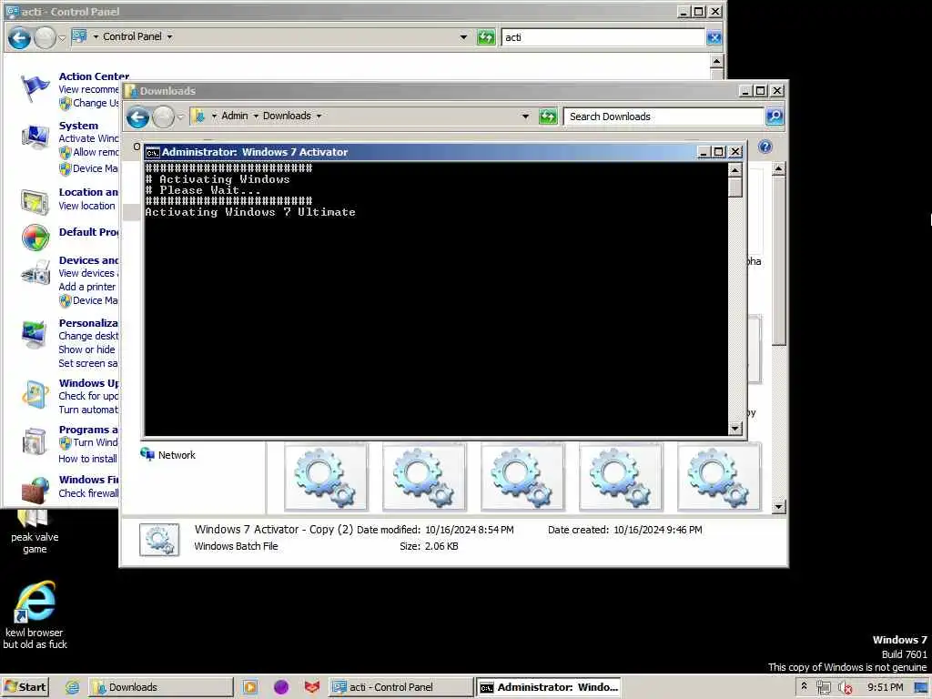Click the command prompt scroll down arrow
The image size is (932, 699).
tap(735, 428)
